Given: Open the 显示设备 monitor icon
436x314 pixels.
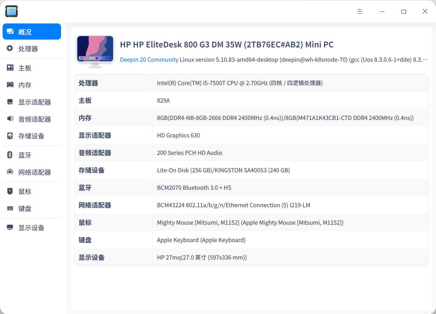Looking at the screenshot, I should click(x=10, y=227).
